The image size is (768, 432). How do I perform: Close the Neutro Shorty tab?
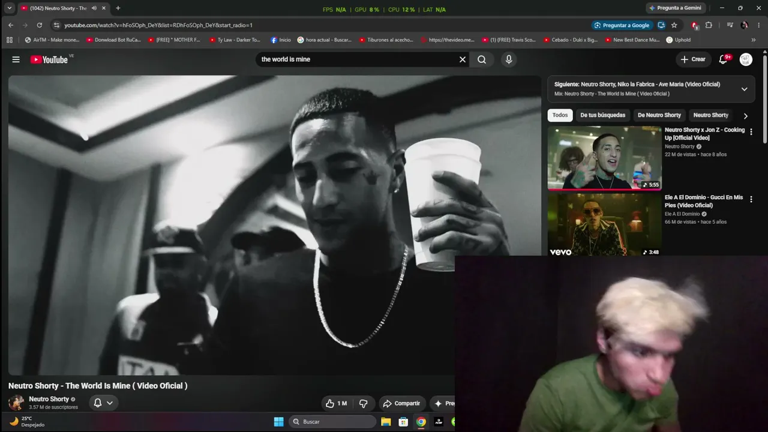pos(104,8)
